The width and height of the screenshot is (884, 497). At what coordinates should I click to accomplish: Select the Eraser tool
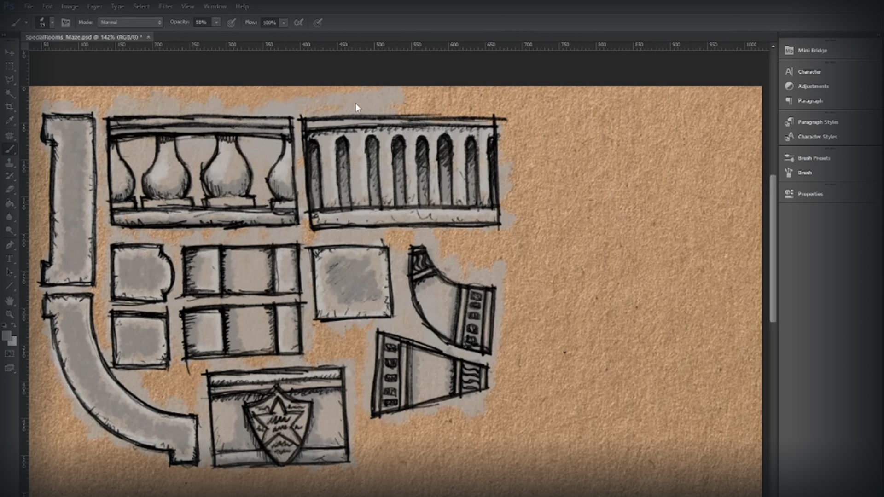10,189
